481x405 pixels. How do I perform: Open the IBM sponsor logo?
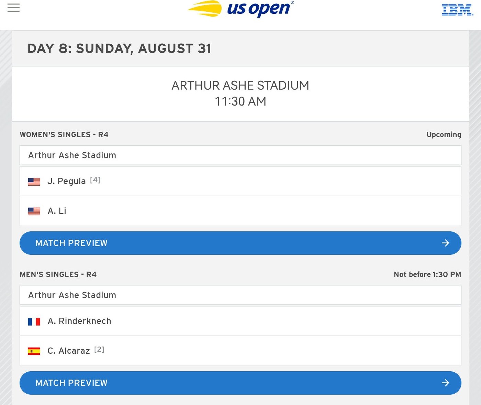(x=457, y=10)
